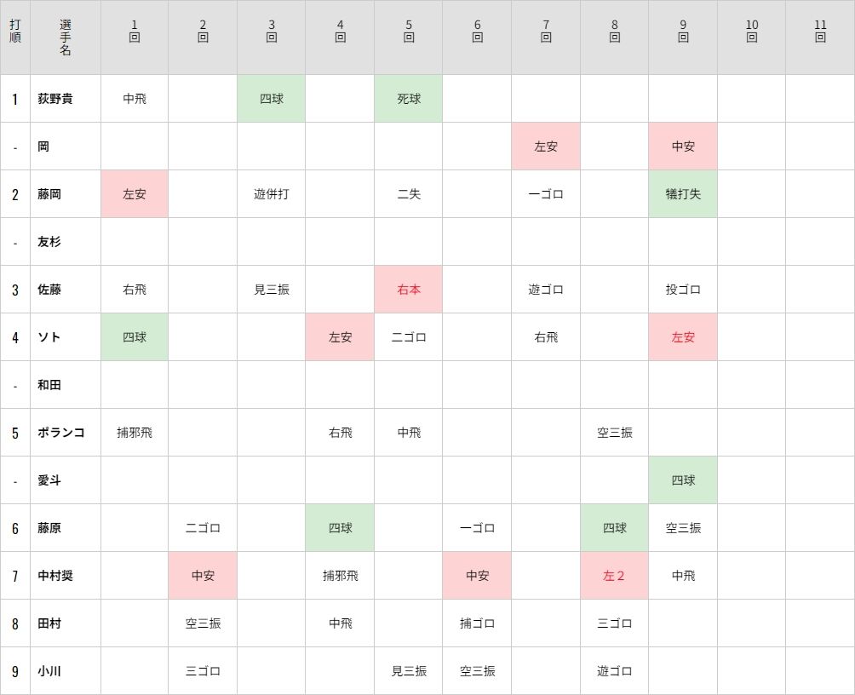Click 中村奨's 中安 in 2回
The width and height of the screenshot is (855, 695).
tap(203, 576)
